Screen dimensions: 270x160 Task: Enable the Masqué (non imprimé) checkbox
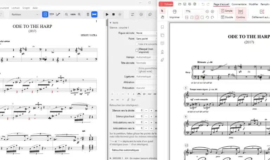(137, 51)
